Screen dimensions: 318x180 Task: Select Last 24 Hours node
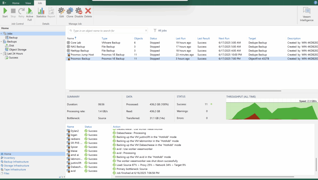tap(13, 54)
